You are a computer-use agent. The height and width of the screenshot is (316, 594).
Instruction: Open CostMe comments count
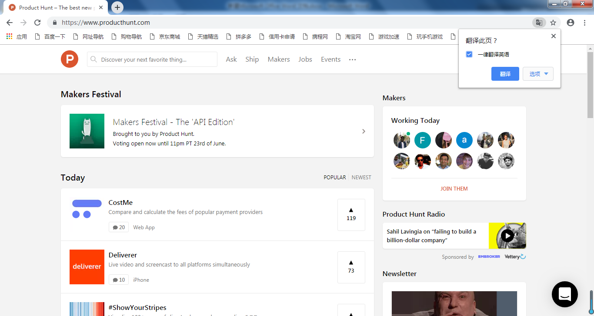tap(119, 227)
